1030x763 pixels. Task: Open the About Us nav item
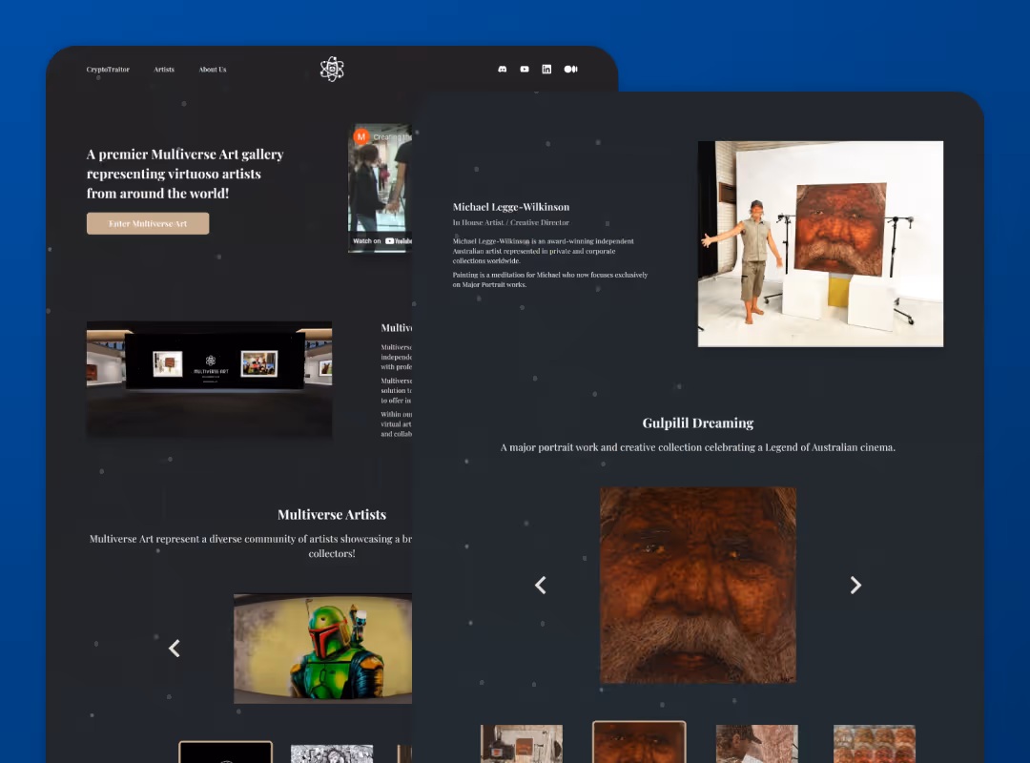(x=212, y=69)
